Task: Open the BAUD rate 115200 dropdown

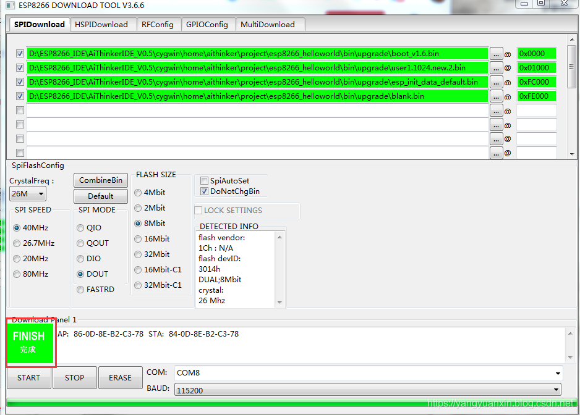Action: [368, 390]
